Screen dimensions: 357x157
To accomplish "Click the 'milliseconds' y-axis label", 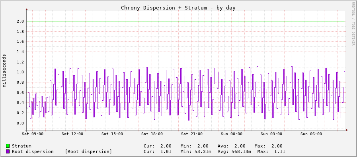I will (x=4, y=71).
